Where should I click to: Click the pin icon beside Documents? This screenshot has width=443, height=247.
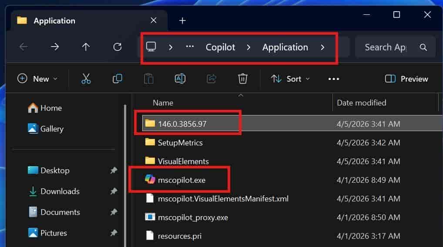(x=114, y=212)
